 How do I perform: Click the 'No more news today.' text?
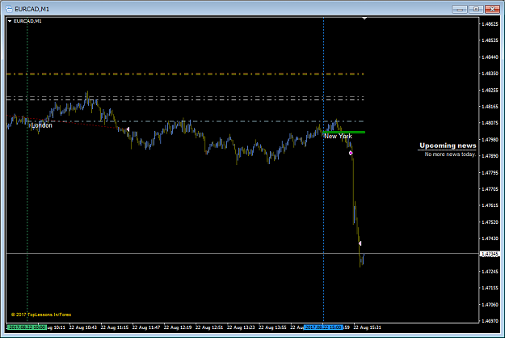click(450, 154)
